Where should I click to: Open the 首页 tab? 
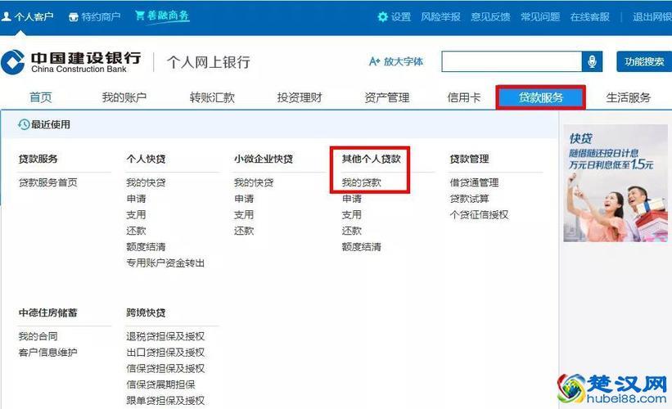point(40,97)
